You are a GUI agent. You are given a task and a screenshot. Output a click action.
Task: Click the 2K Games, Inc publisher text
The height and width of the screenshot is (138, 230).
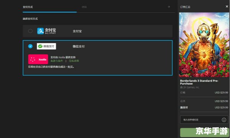pyautogui.click(x=190, y=87)
